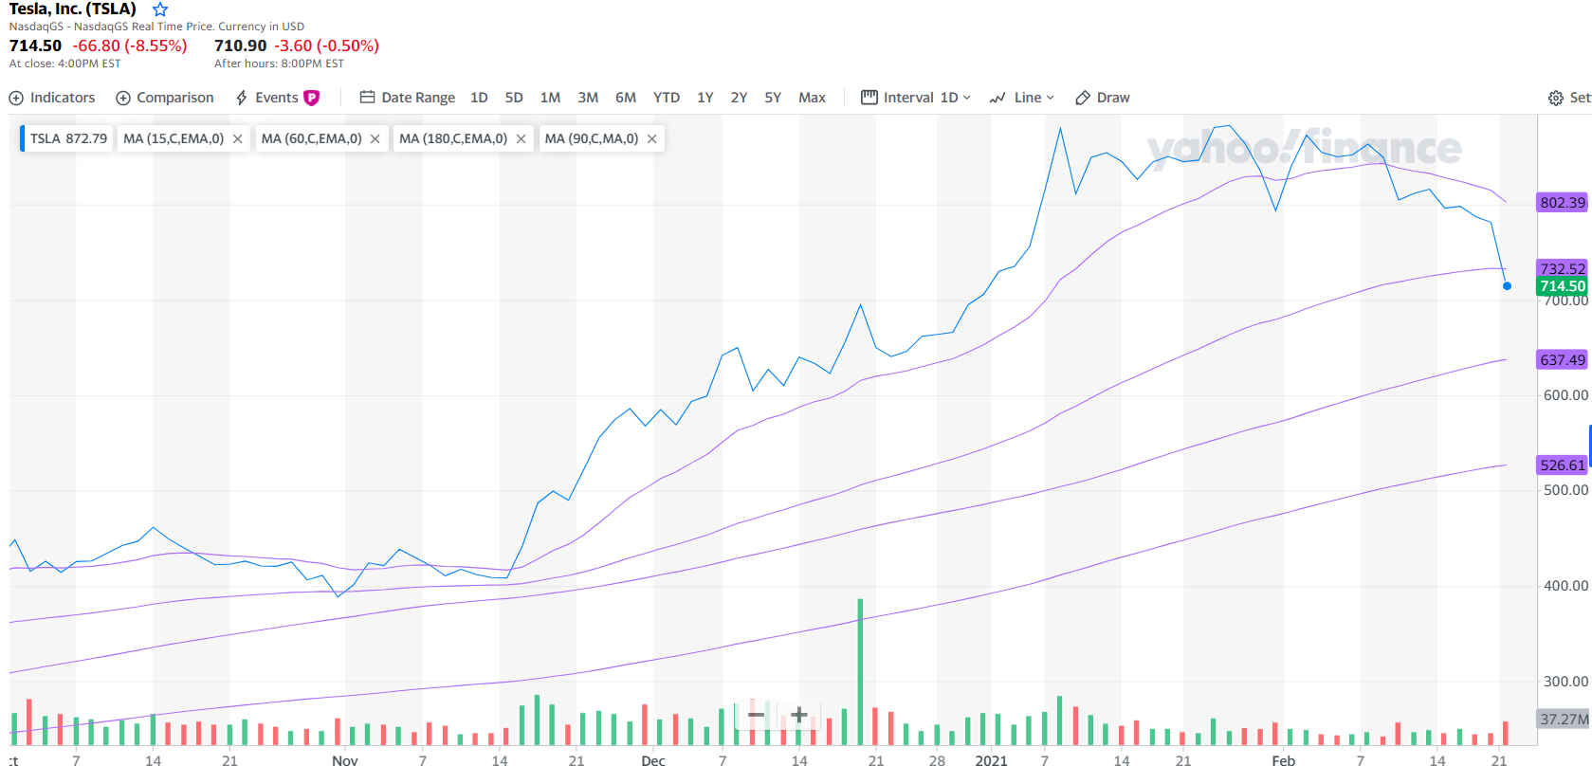Click the tall green volume bar in December
The image size is (1592, 784).
860,672
